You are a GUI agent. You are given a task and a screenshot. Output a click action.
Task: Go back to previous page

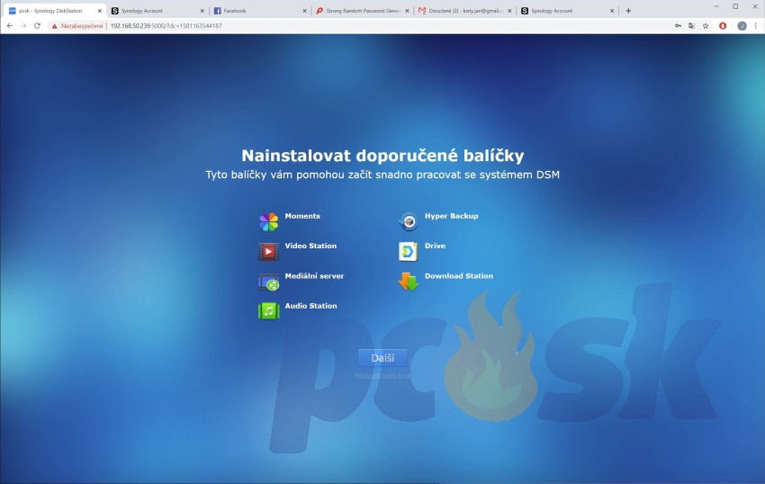point(10,26)
